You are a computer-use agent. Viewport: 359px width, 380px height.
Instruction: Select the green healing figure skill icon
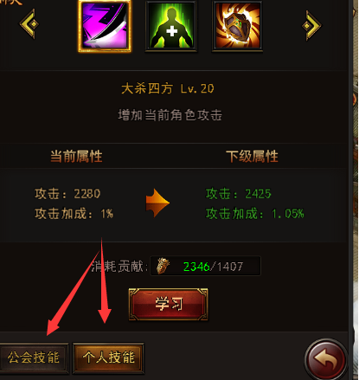point(171,26)
